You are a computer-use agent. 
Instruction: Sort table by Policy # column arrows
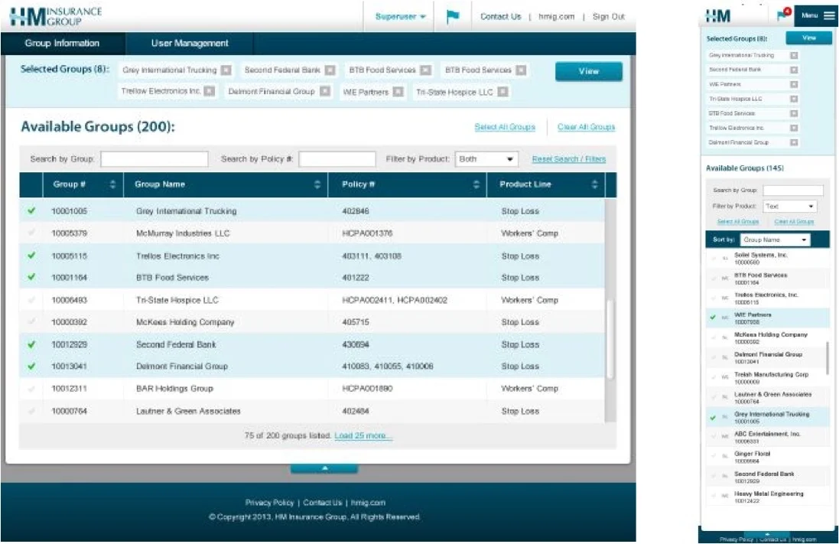point(476,184)
